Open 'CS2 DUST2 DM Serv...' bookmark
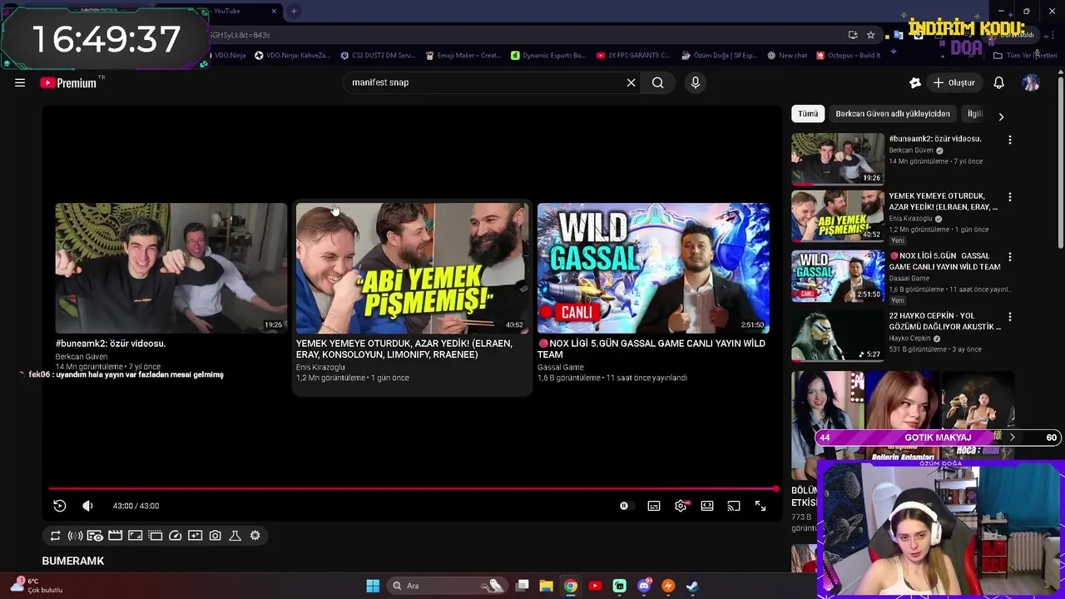 pos(378,56)
